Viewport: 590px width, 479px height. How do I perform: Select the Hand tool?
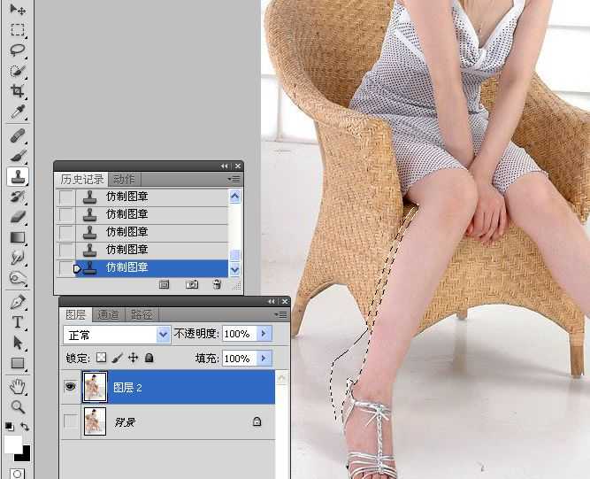coord(18,387)
